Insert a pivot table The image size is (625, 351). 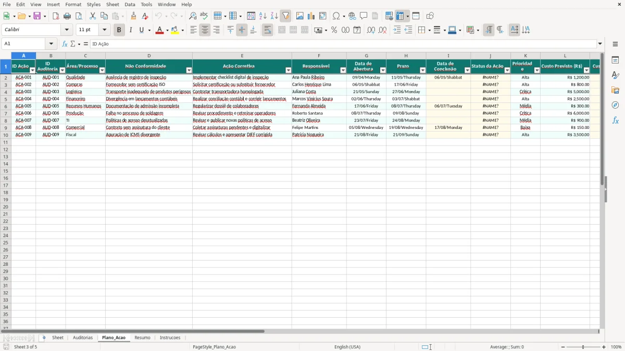(323, 16)
